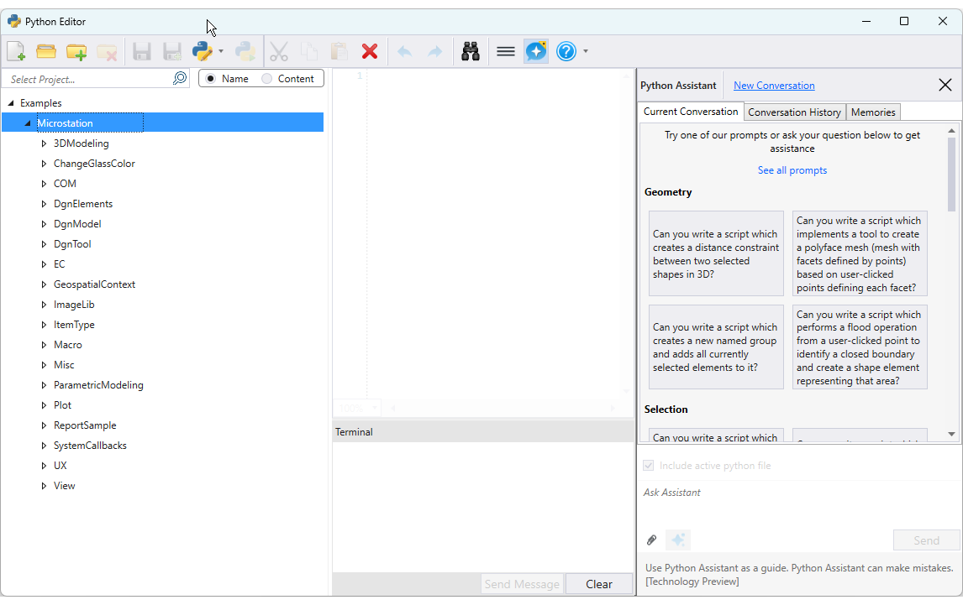The height and width of the screenshot is (605, 963).
Task: Open the See all prompts link
Action: (x=792, y=170)
